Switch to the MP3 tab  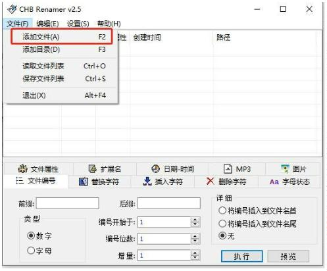pos(237,168)
